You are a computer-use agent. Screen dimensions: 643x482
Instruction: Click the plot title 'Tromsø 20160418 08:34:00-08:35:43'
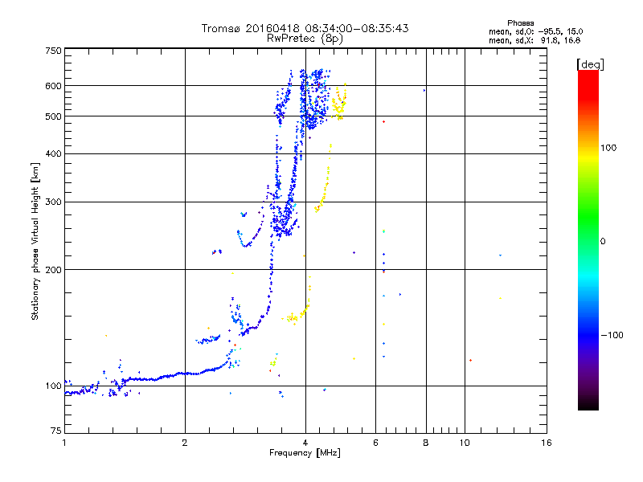click(305, 28)
